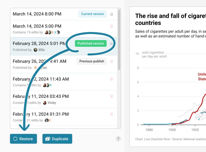Click trash icon on 11:43 AM version
The height and width of the screenshot is (152, 206).
point(112,79)
